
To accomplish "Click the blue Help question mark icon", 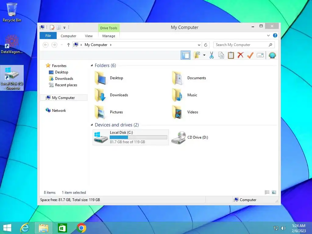I will (275, 35).
